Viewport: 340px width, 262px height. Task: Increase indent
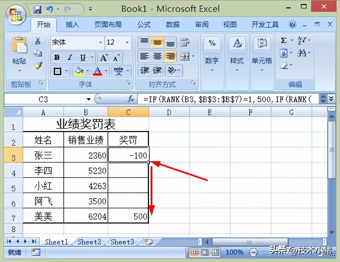[x=157, y=70]
